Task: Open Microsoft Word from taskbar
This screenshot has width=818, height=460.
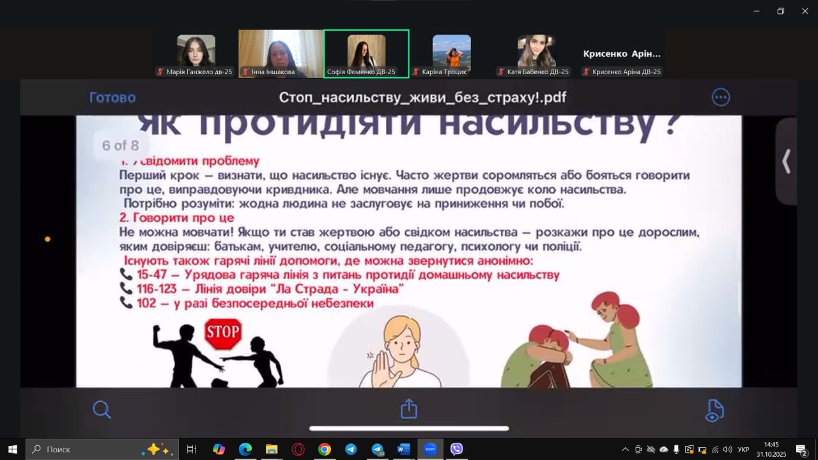Action: pyautogui.click(x=403, y=449)
